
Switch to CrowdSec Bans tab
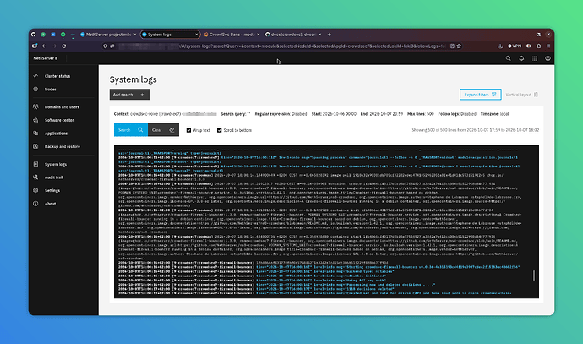pyautogui.click(x=232, y=35)
